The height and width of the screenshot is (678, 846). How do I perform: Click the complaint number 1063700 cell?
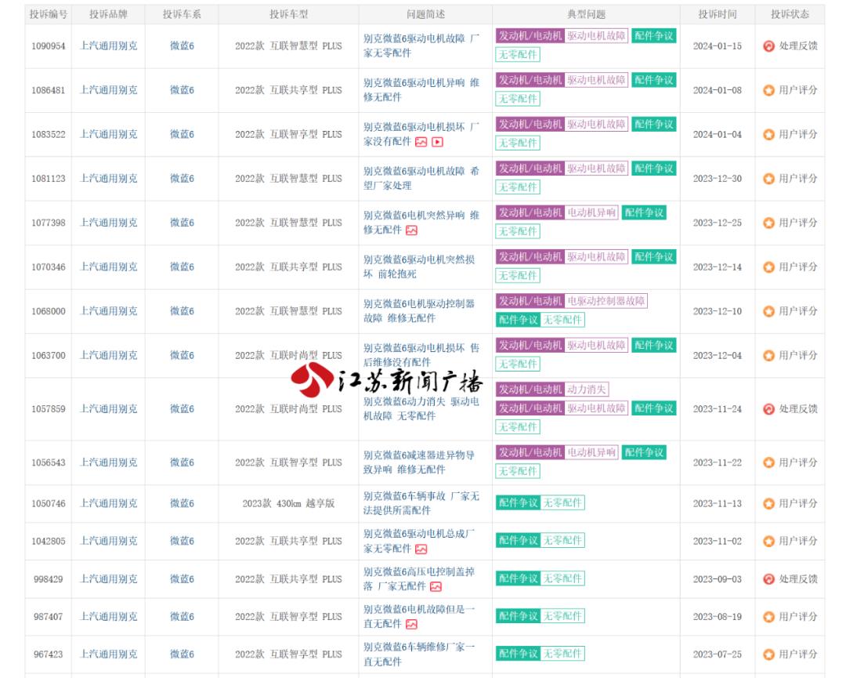coord(49,356)
